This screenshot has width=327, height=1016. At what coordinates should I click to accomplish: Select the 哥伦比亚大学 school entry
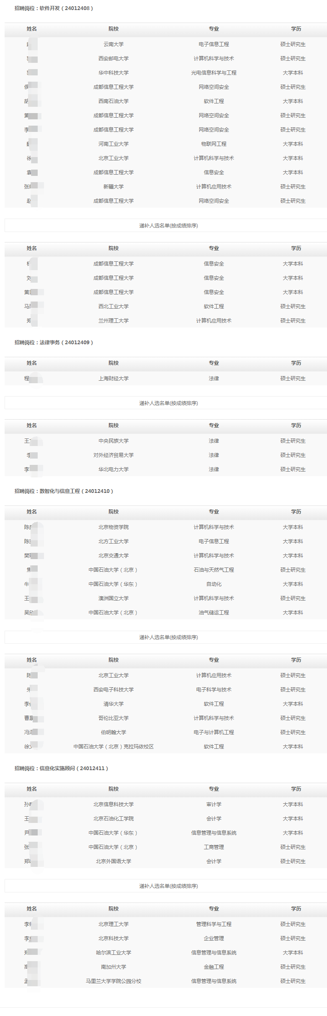(113, 718)
